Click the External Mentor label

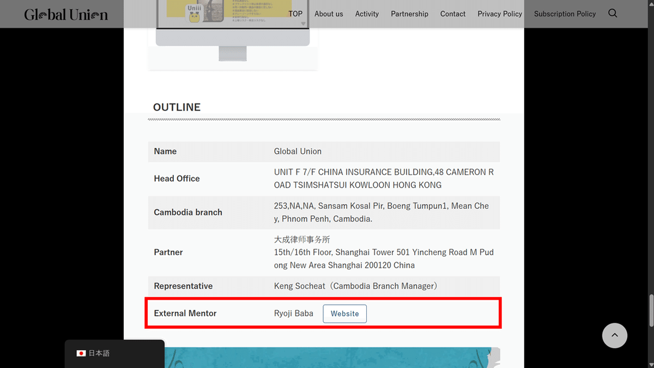coord(185,313)
